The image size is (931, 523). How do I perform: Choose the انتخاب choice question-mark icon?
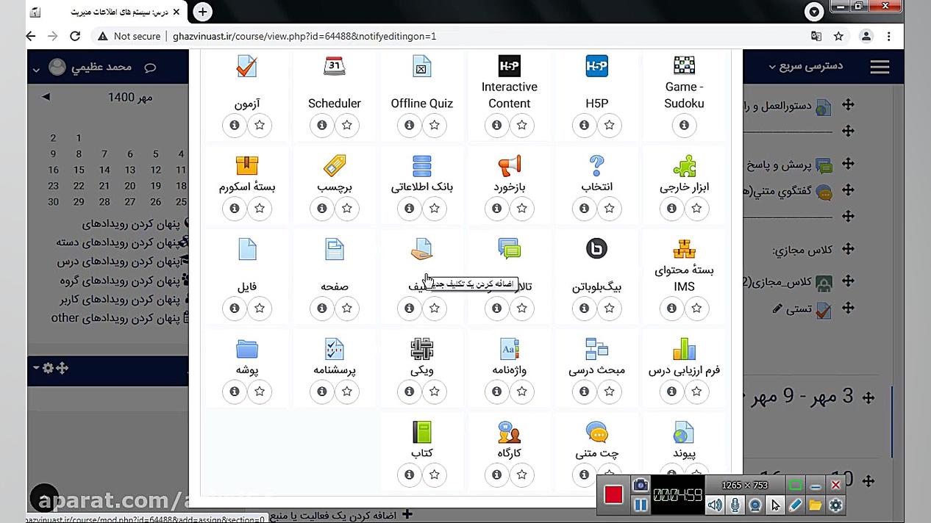click(x=596, y=166)
